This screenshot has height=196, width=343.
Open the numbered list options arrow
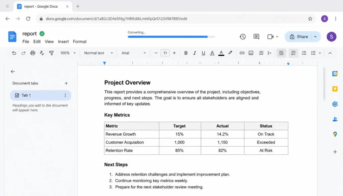pyautogui.click(x=320, y=53)
